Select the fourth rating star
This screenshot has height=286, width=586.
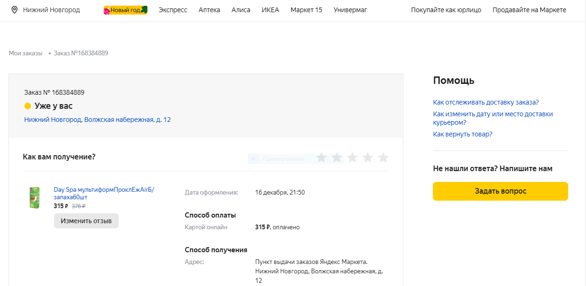pyautogui.click(x=368, y=158)
